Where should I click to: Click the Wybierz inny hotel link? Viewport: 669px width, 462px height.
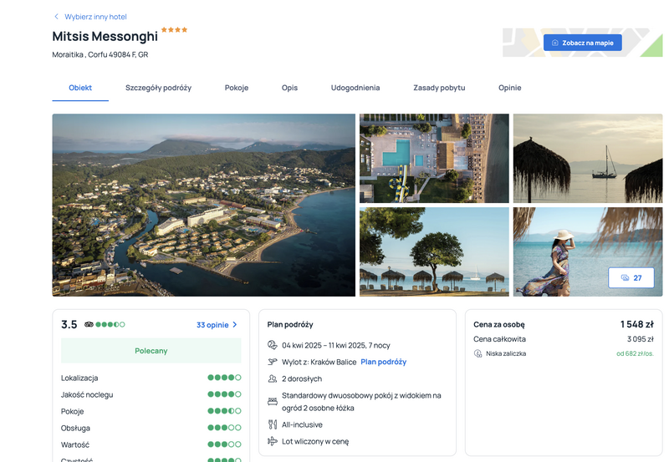click(95, 17)
